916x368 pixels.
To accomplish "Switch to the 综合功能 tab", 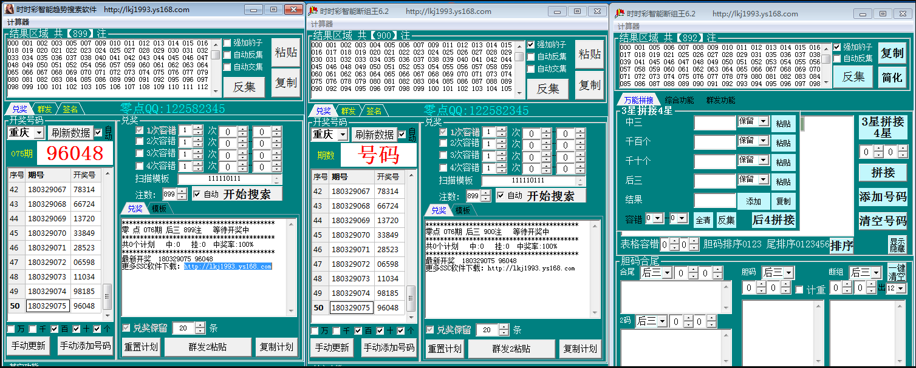I will point(679,100).
